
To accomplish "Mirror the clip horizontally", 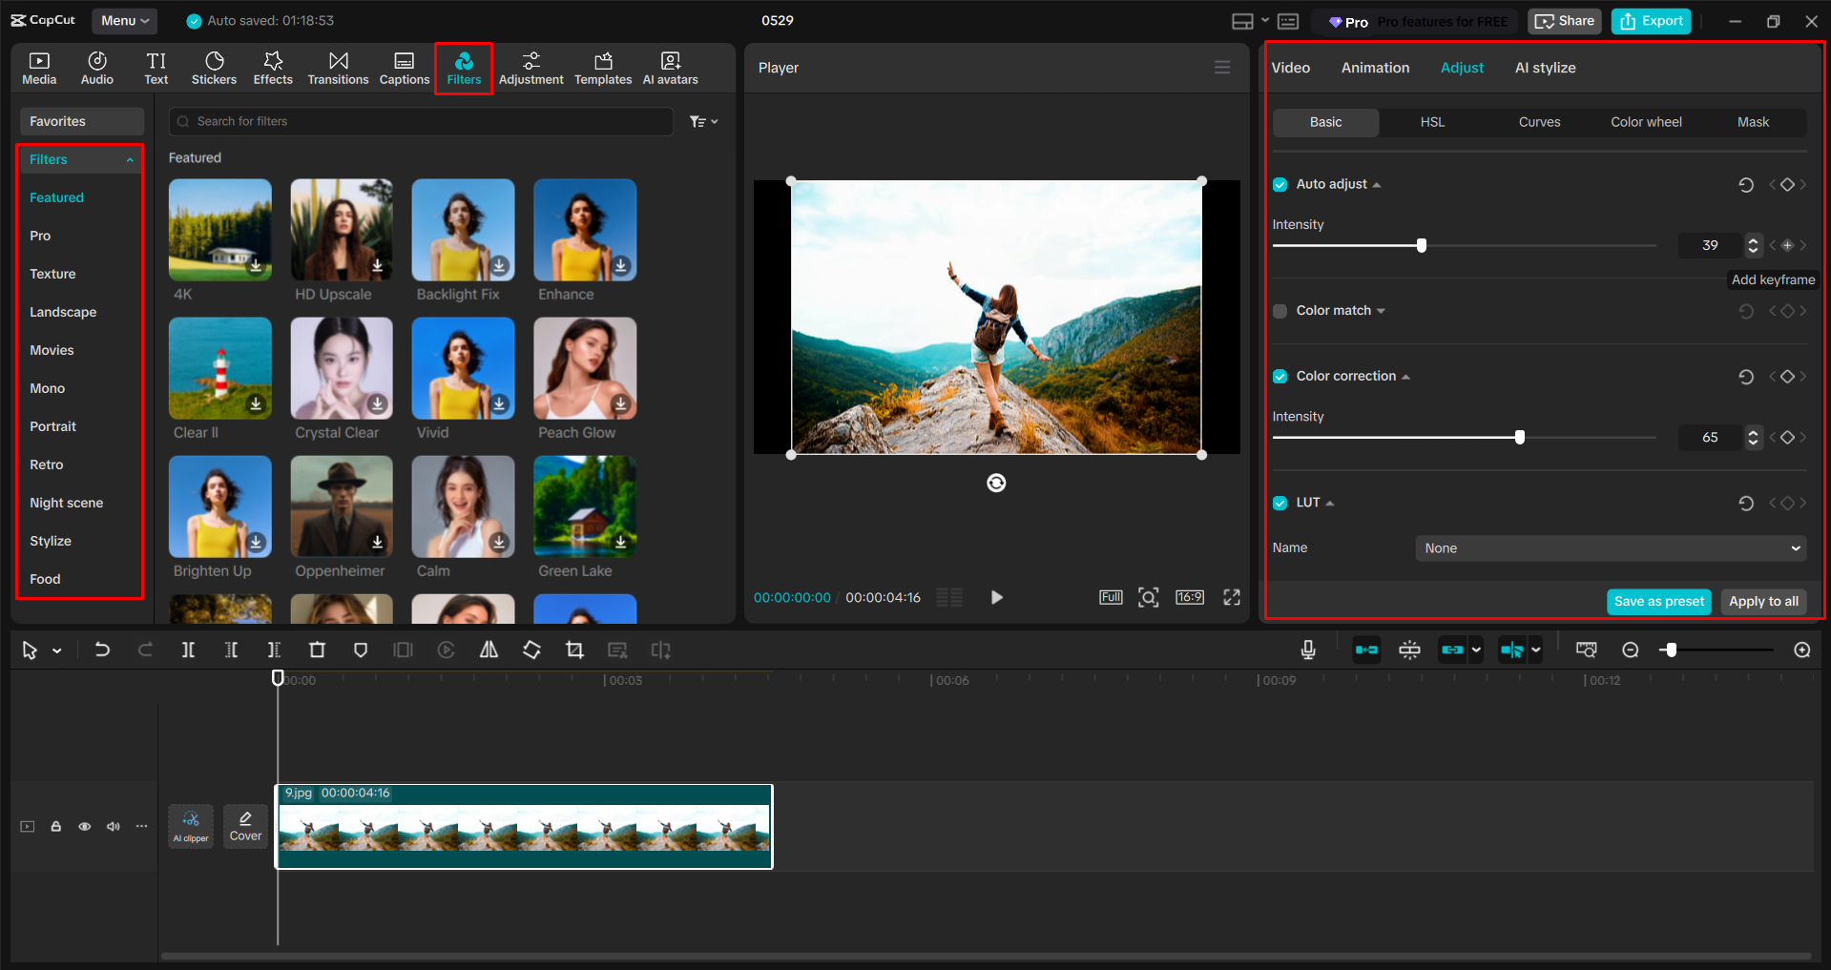I will coord(489,650).
